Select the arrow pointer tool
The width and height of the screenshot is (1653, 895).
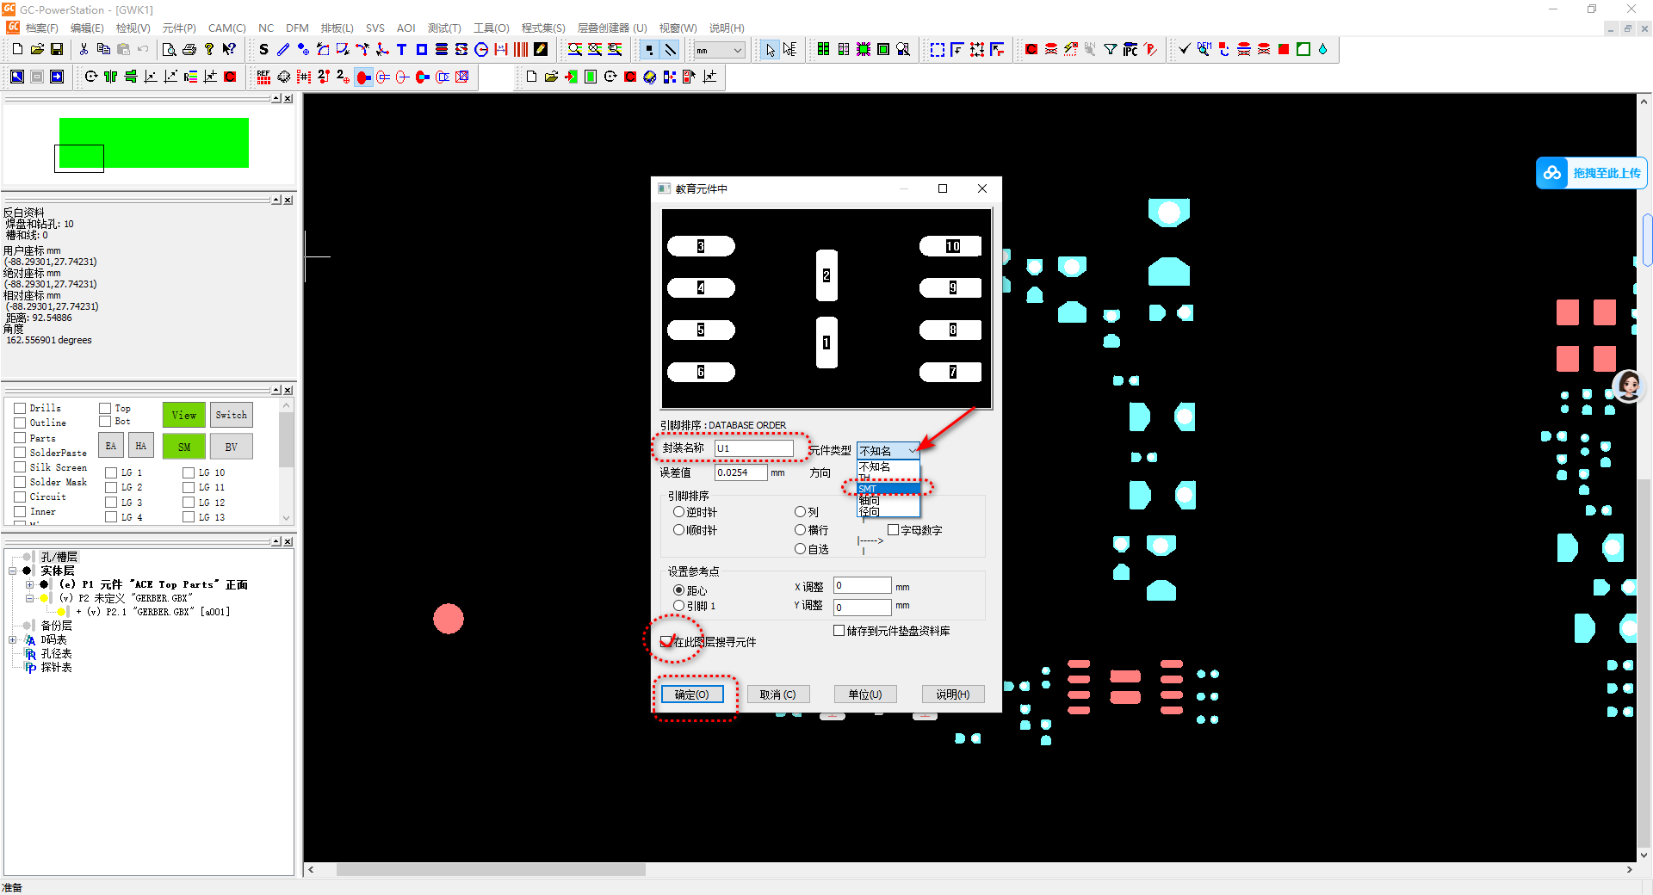[770, 50]
